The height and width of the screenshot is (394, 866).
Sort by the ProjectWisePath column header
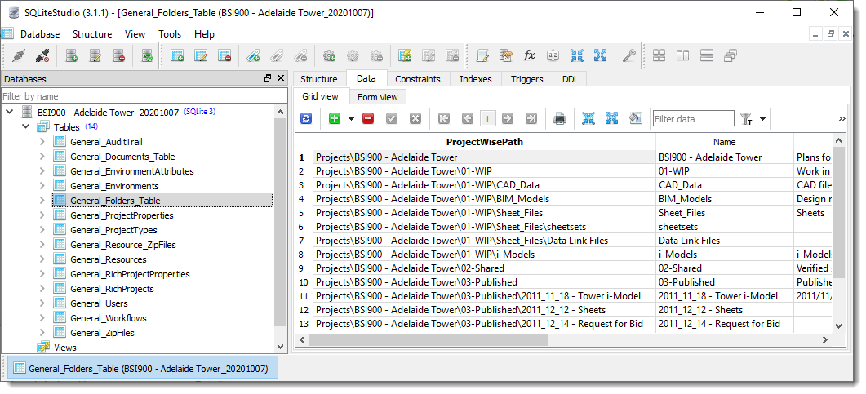(484, 142)
